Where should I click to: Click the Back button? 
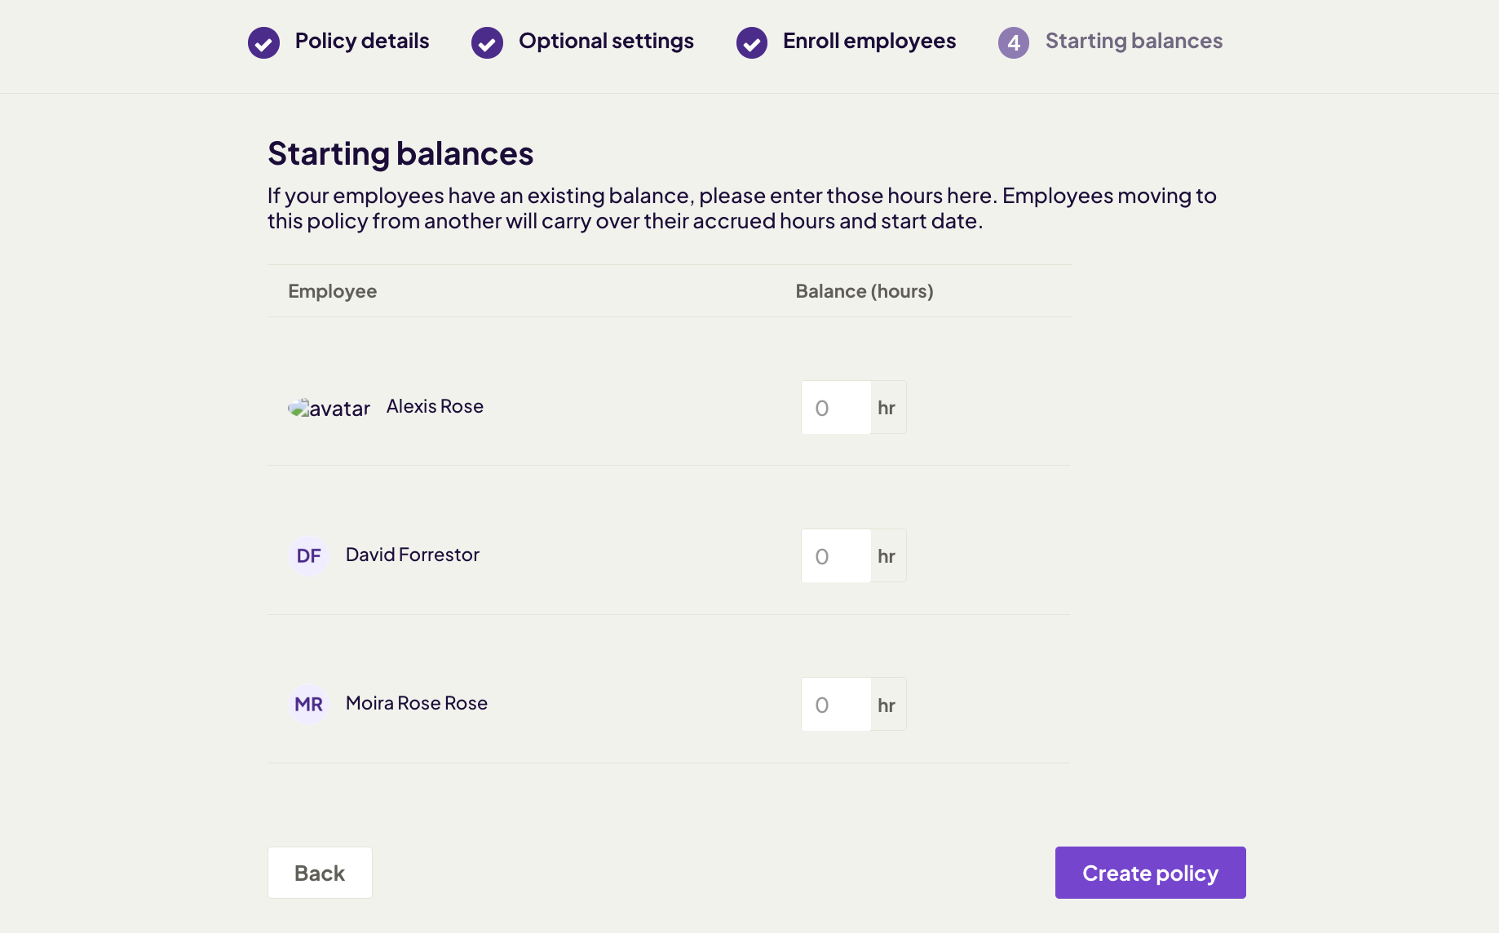(319, 872)
